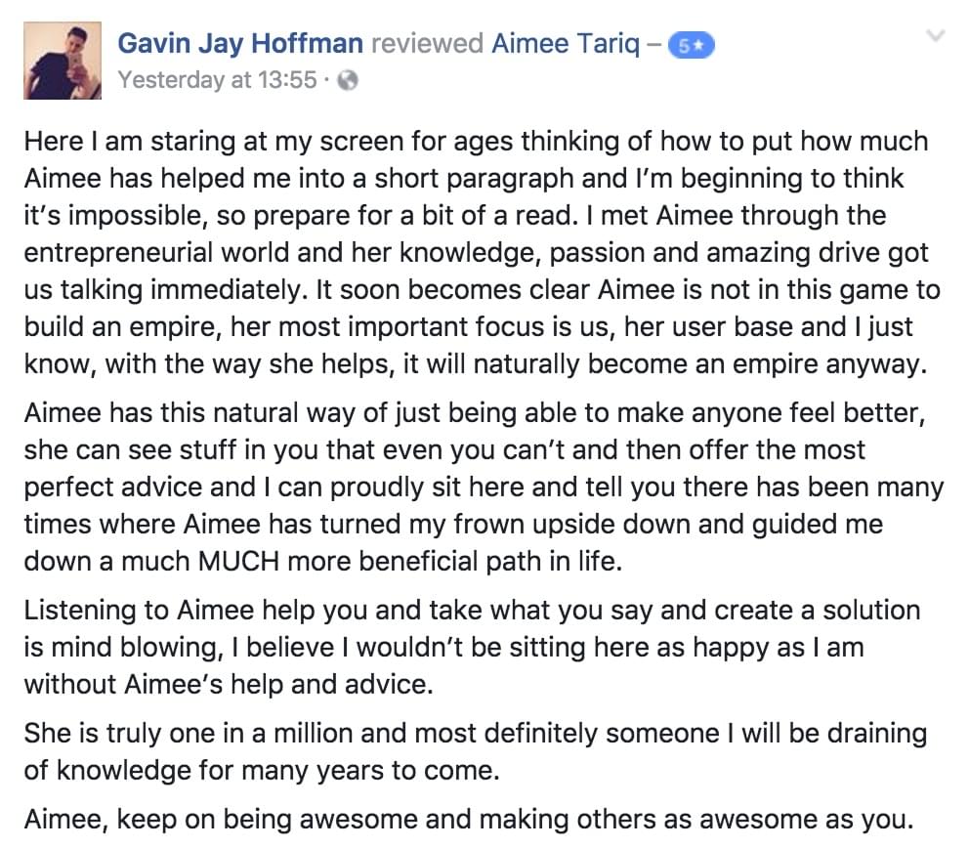
Task: Click the Gavin Jay Hoffman name link
Action: click(x=239, y=44)
